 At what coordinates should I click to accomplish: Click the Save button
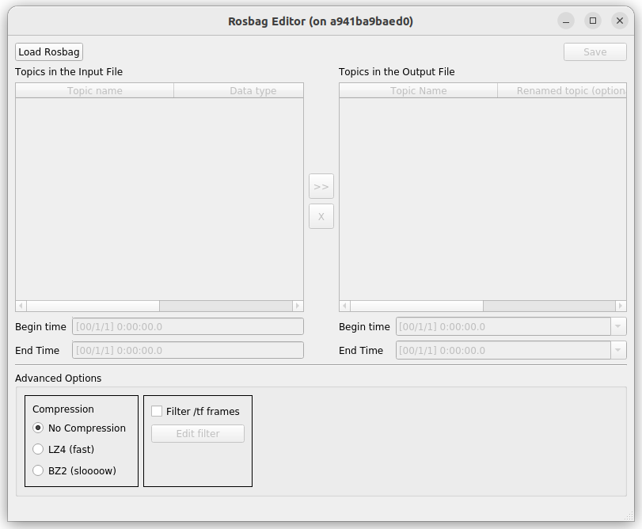pos(595,52)
